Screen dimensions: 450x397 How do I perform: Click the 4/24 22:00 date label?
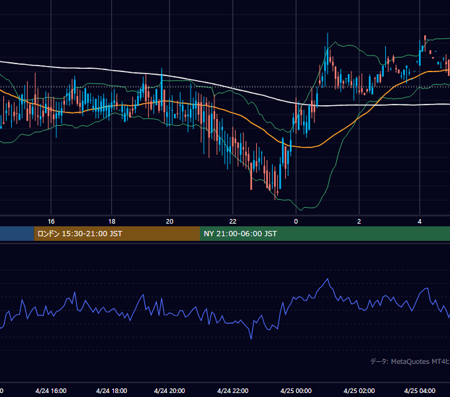point(233,390)
